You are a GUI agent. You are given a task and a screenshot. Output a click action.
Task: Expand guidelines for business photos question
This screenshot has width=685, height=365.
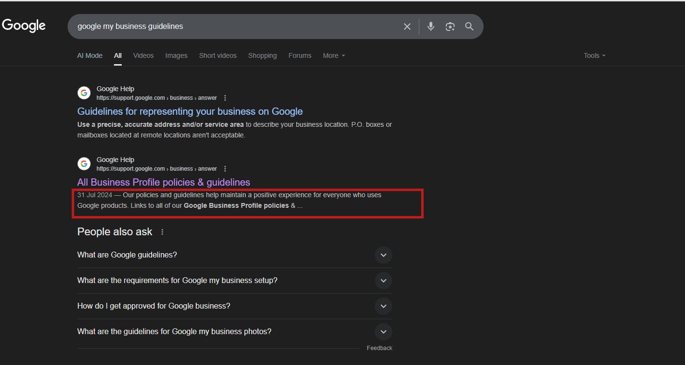[x=383, y=332]
